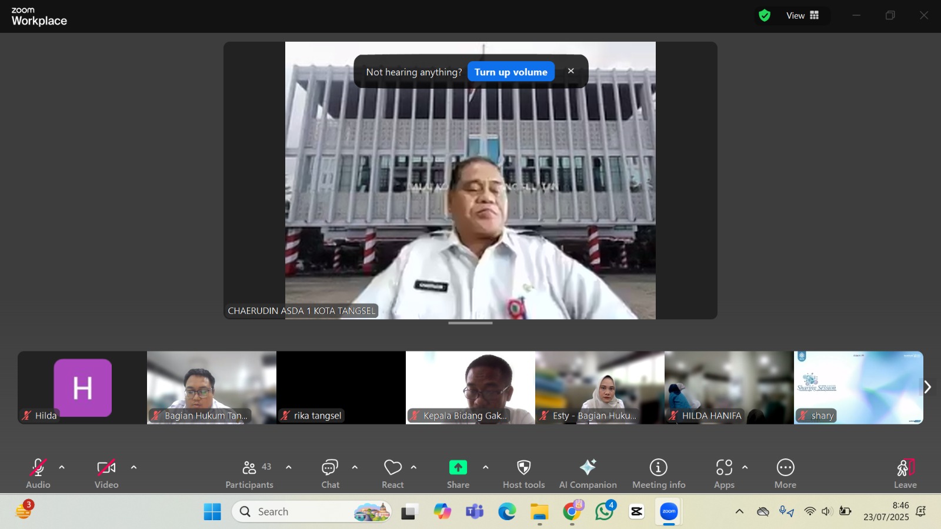Image resolution: width=941 pixels, height=529 pixels.
Task: Start screen sharing with Share
Action: [x=458, y=473]
